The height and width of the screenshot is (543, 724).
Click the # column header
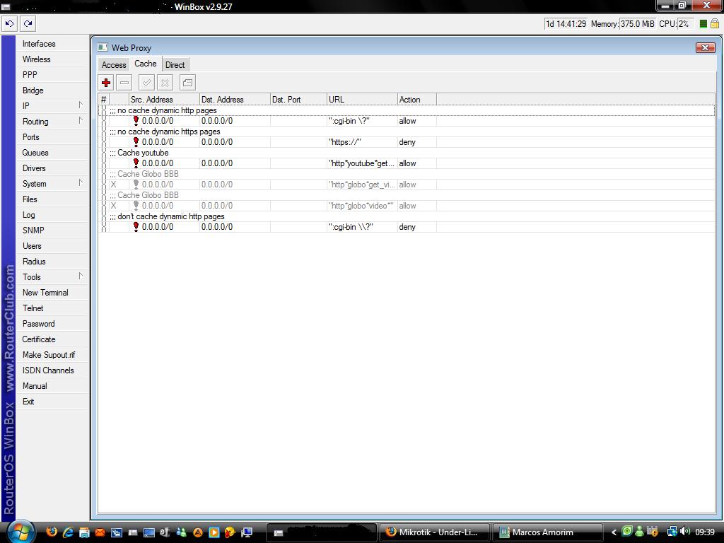coord(104,99)
